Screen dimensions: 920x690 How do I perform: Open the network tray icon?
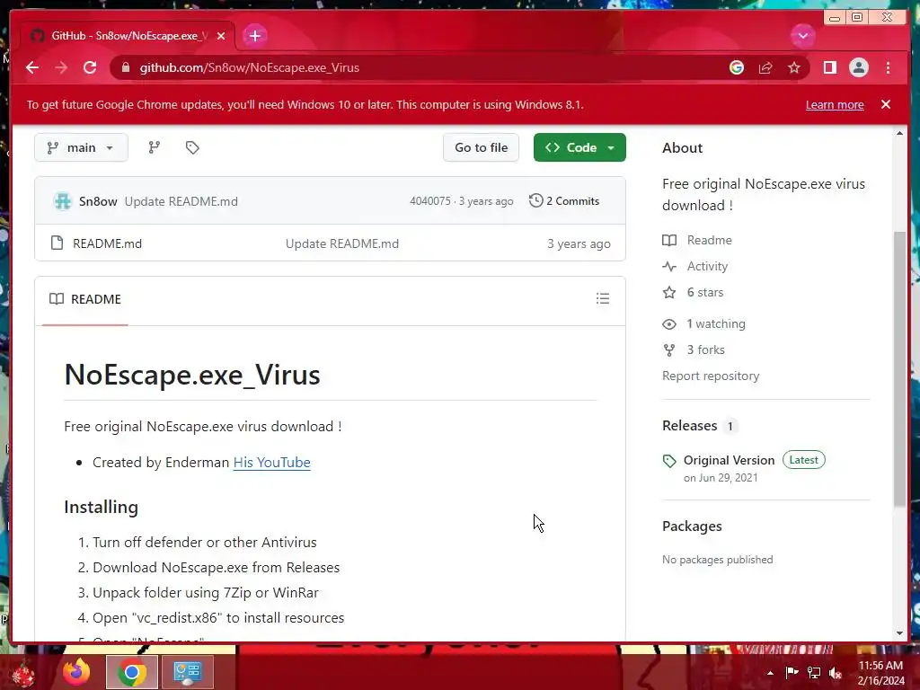pyautogui.click(x=814, y=672)
